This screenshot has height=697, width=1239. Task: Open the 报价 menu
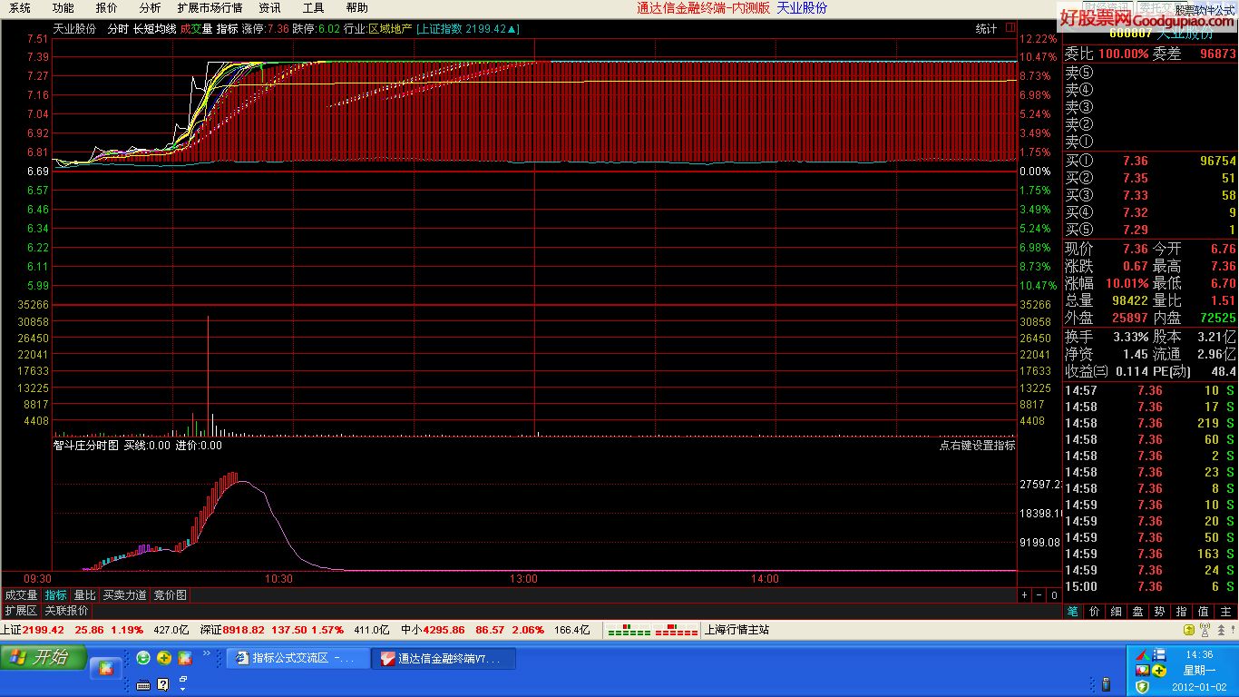click(107, 8)
